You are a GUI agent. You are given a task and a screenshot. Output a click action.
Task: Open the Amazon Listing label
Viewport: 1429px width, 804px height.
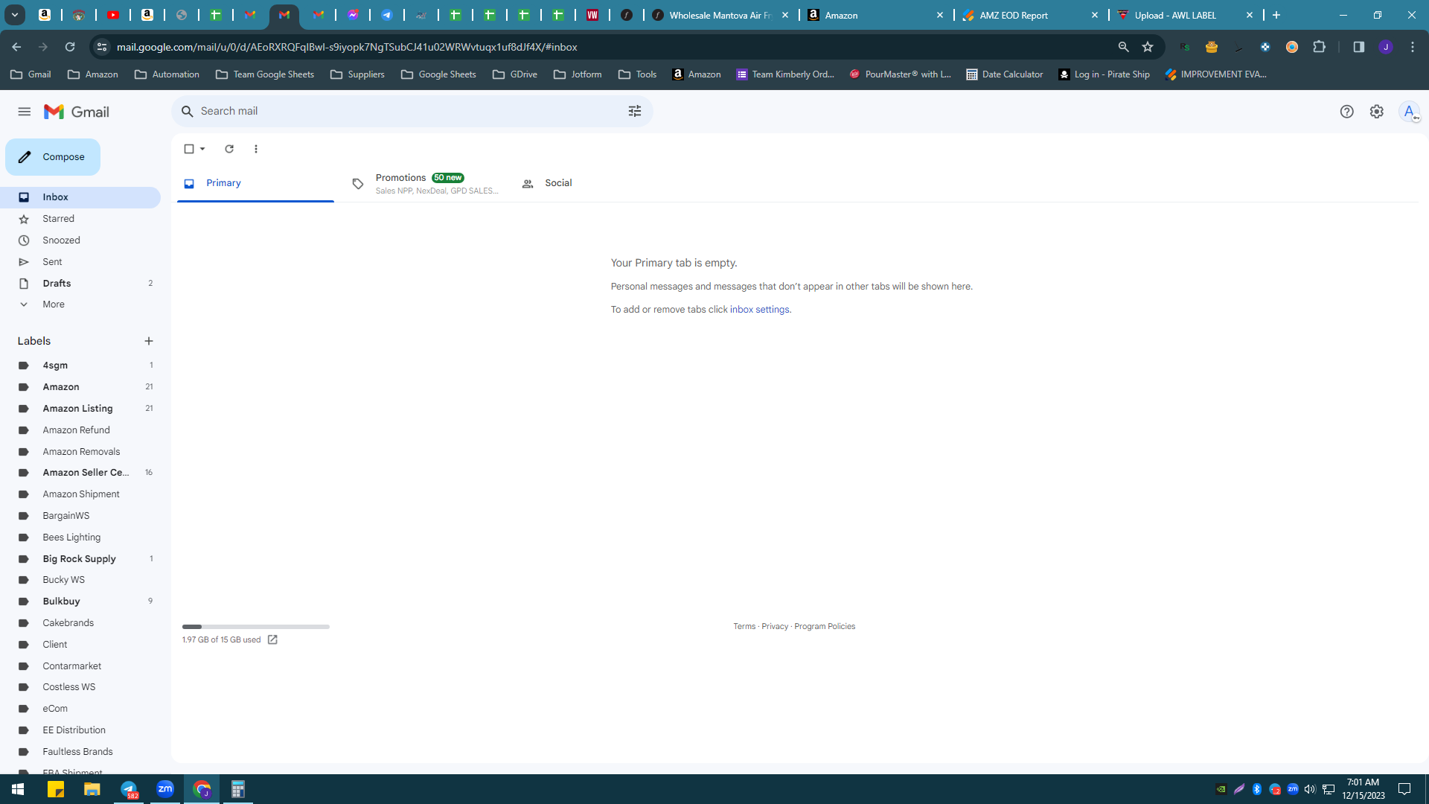pyautogui.click(x=80, y=409)
